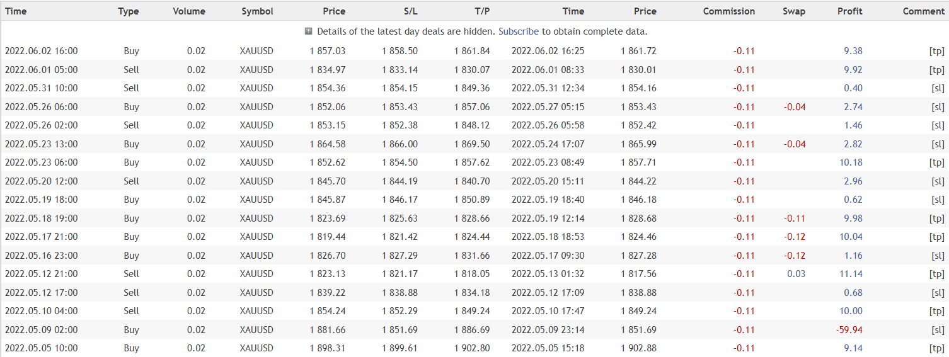Select open time 2022.05.23 13:00

point(42,144)
